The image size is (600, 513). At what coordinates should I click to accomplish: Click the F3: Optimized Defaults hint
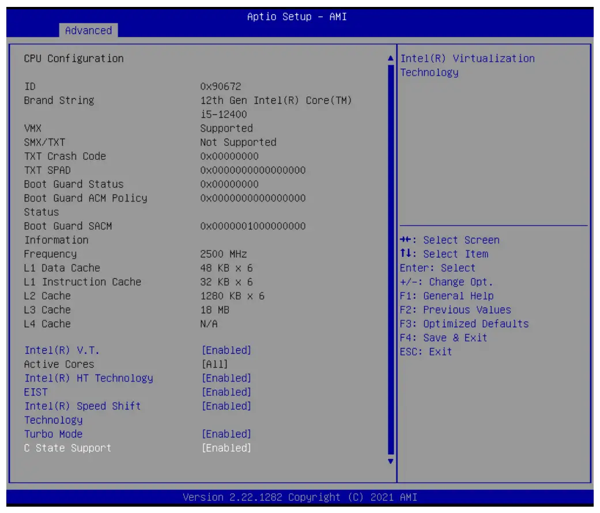(x=464, y=324)
